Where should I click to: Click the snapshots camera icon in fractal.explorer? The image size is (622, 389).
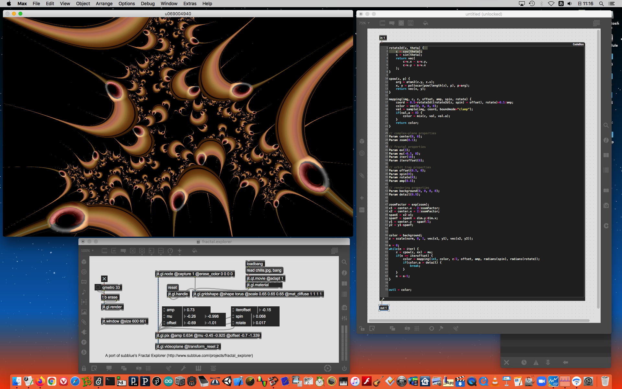[x=344, y=307]
